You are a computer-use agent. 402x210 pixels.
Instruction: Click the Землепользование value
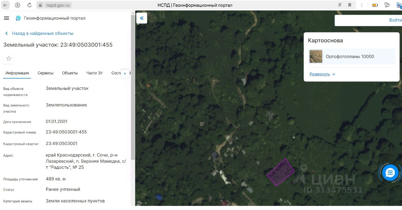tap(66, 105)
